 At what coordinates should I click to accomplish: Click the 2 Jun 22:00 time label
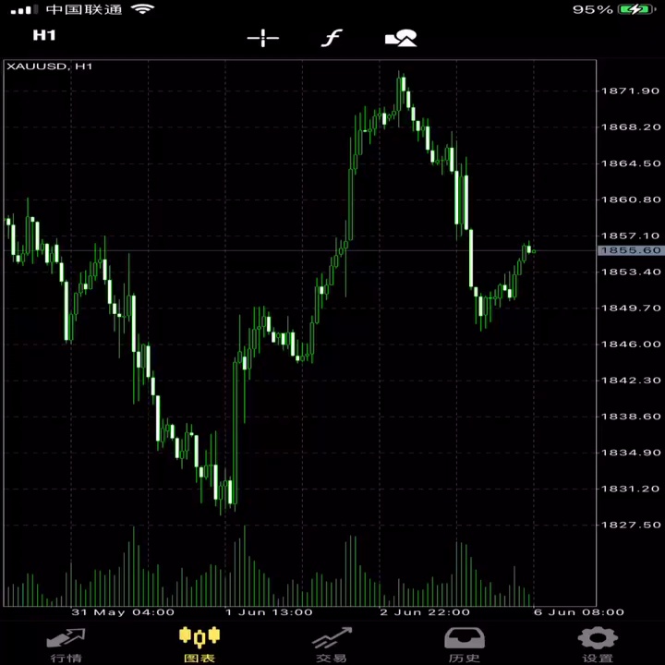tap(425, 612)
